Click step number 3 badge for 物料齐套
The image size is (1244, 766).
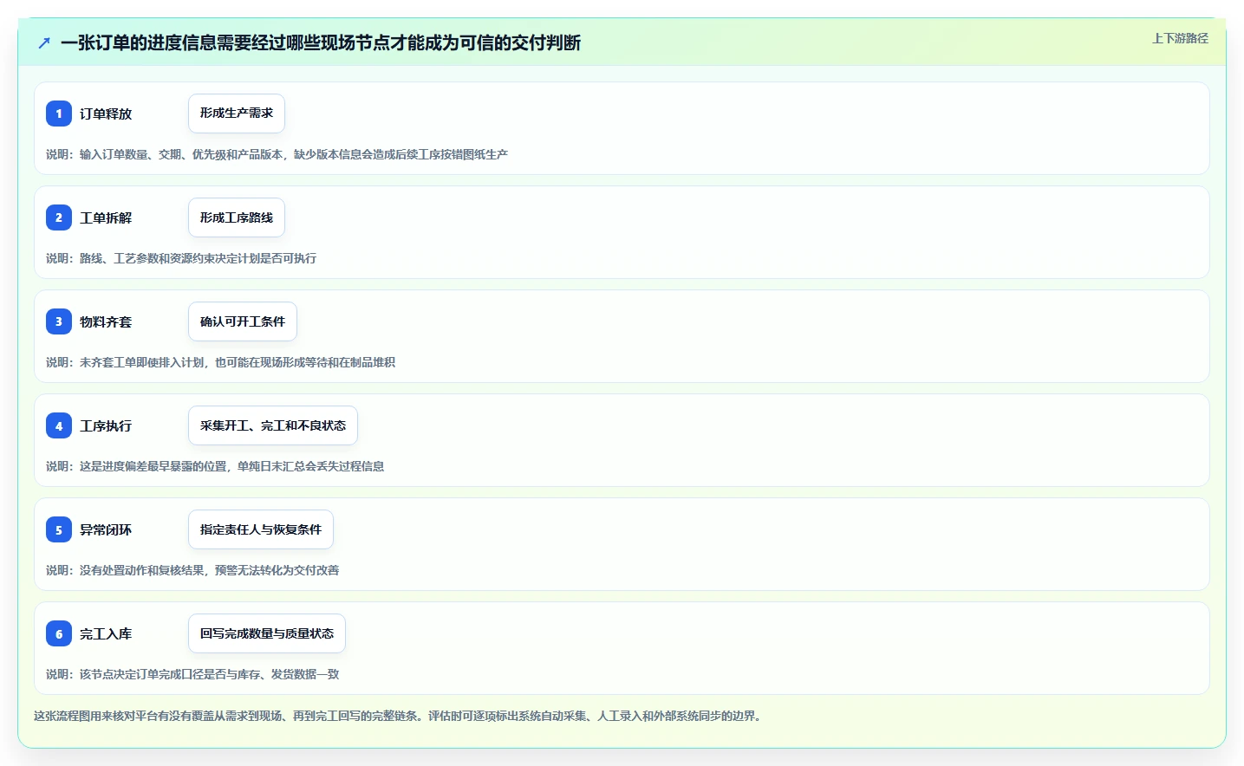59,321
